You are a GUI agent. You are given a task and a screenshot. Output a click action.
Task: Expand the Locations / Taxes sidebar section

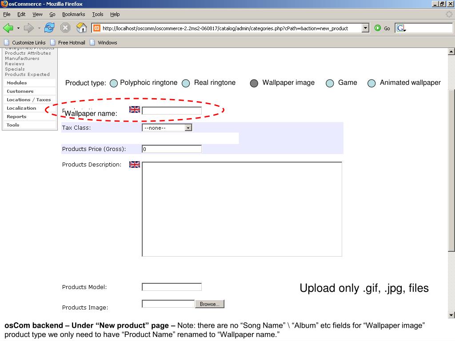pyautogui.click(x=29, y=100)
